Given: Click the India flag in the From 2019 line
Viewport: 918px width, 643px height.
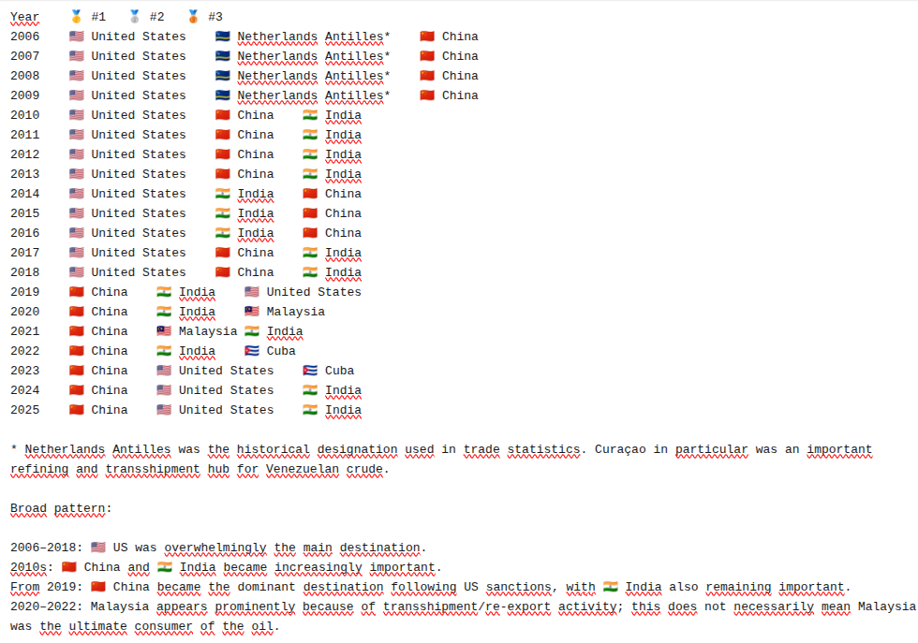Looking at the screenshot, I should click(611, 587).
